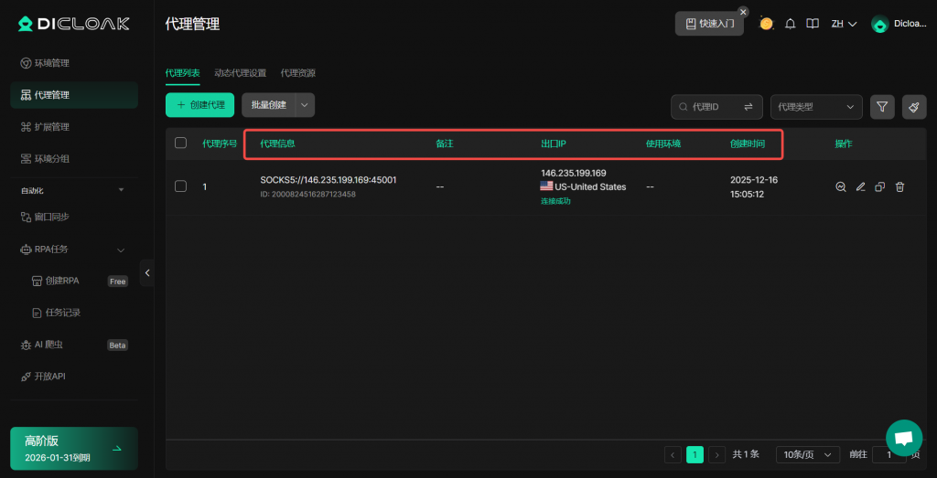Open the documentation book icon
This screenshot has height=478, width=937.
tap(812, 24)
